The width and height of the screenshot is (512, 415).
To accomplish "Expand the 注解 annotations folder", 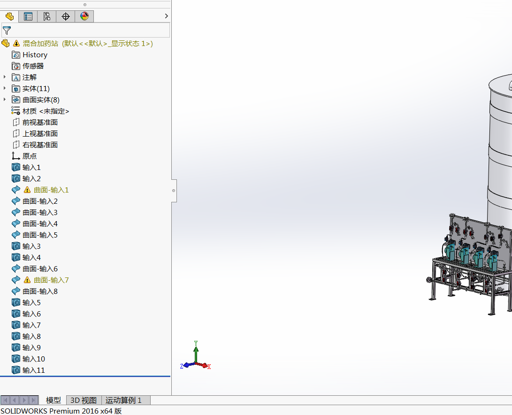I will tap(5, 77).
